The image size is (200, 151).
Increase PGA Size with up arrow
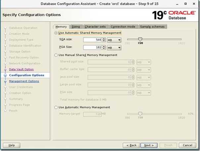(104, 46)
